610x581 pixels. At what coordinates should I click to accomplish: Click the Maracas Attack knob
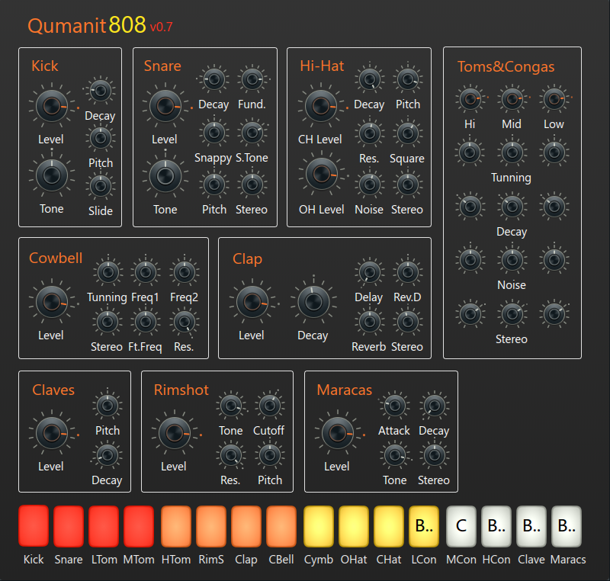click(x=394, y=406)
